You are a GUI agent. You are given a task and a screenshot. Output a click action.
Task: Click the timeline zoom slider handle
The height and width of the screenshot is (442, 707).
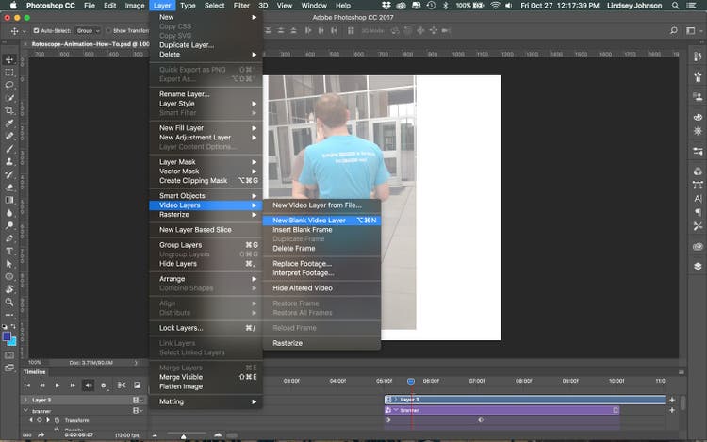[x=183, y=436]
